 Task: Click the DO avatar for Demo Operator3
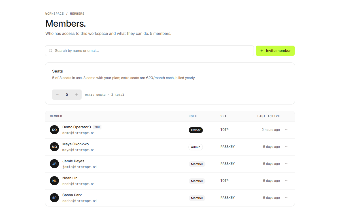(54, 130)
